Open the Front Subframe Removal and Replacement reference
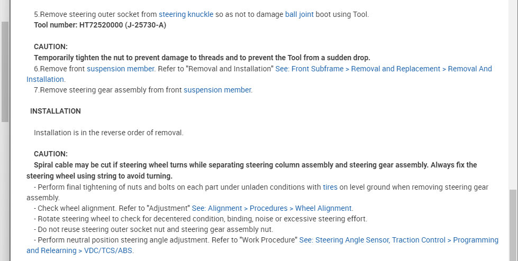 pos(383,69)
